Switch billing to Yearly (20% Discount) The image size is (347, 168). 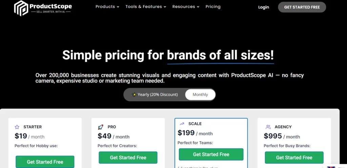coord(155,94)
